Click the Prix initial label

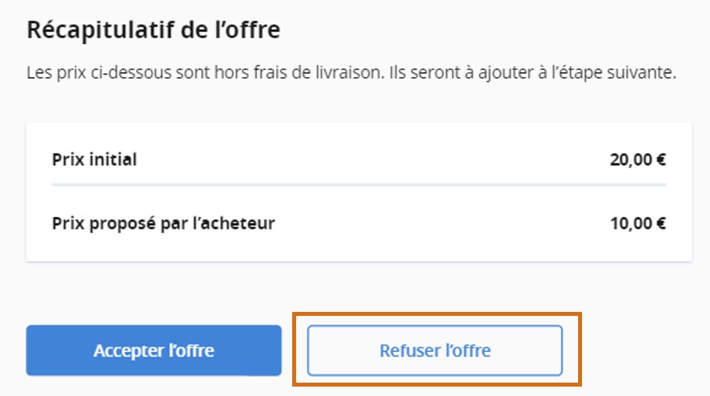pyautogui.click(x=94, y=159)
